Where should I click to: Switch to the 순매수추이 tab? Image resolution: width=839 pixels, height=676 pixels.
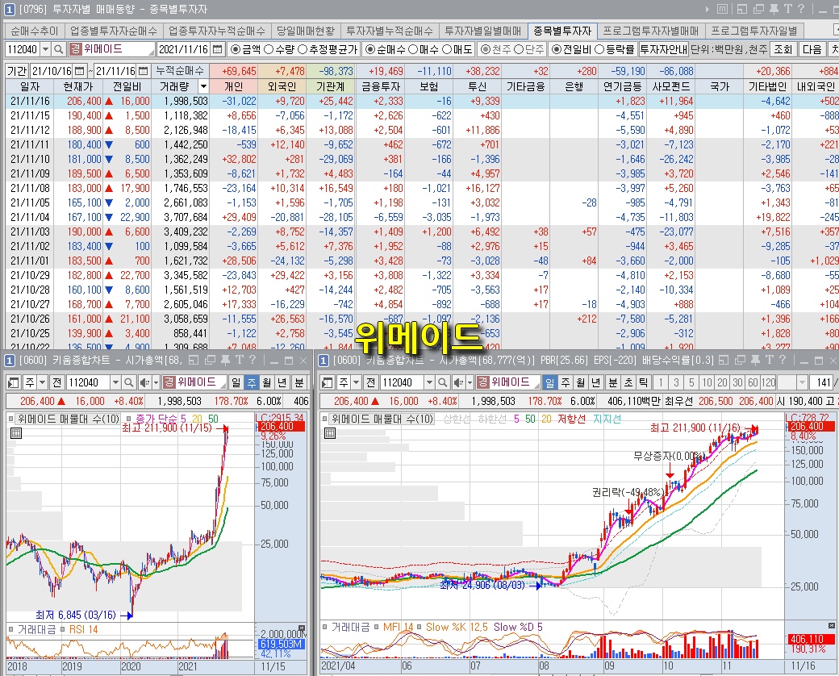point(34,31)
